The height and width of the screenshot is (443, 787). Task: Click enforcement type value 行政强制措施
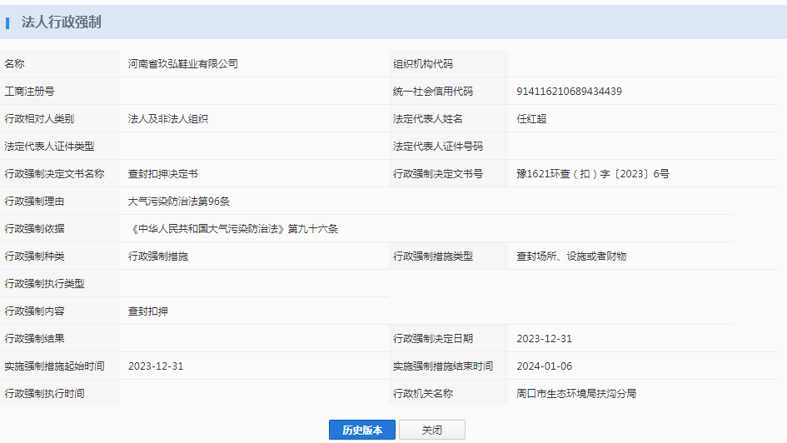pos(158,256)
